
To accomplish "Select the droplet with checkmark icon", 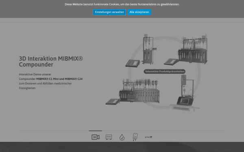I will tap(122, 137).
